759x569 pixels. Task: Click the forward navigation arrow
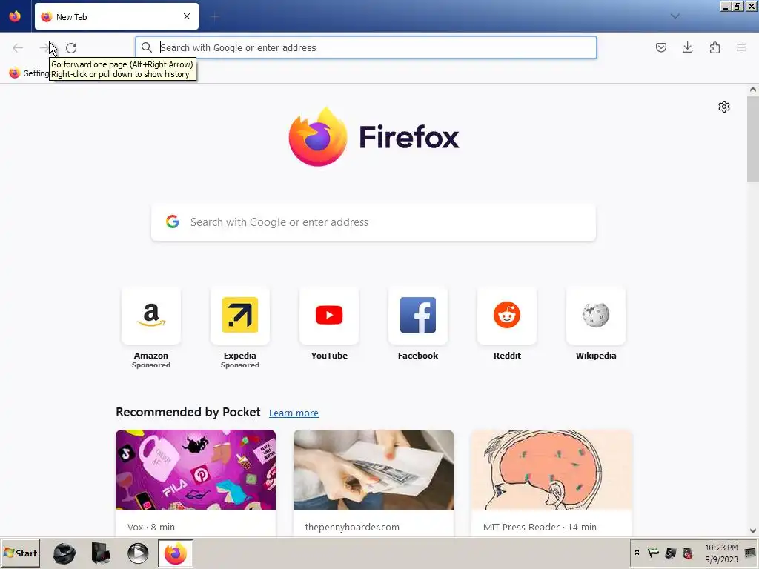click(44, 47)
